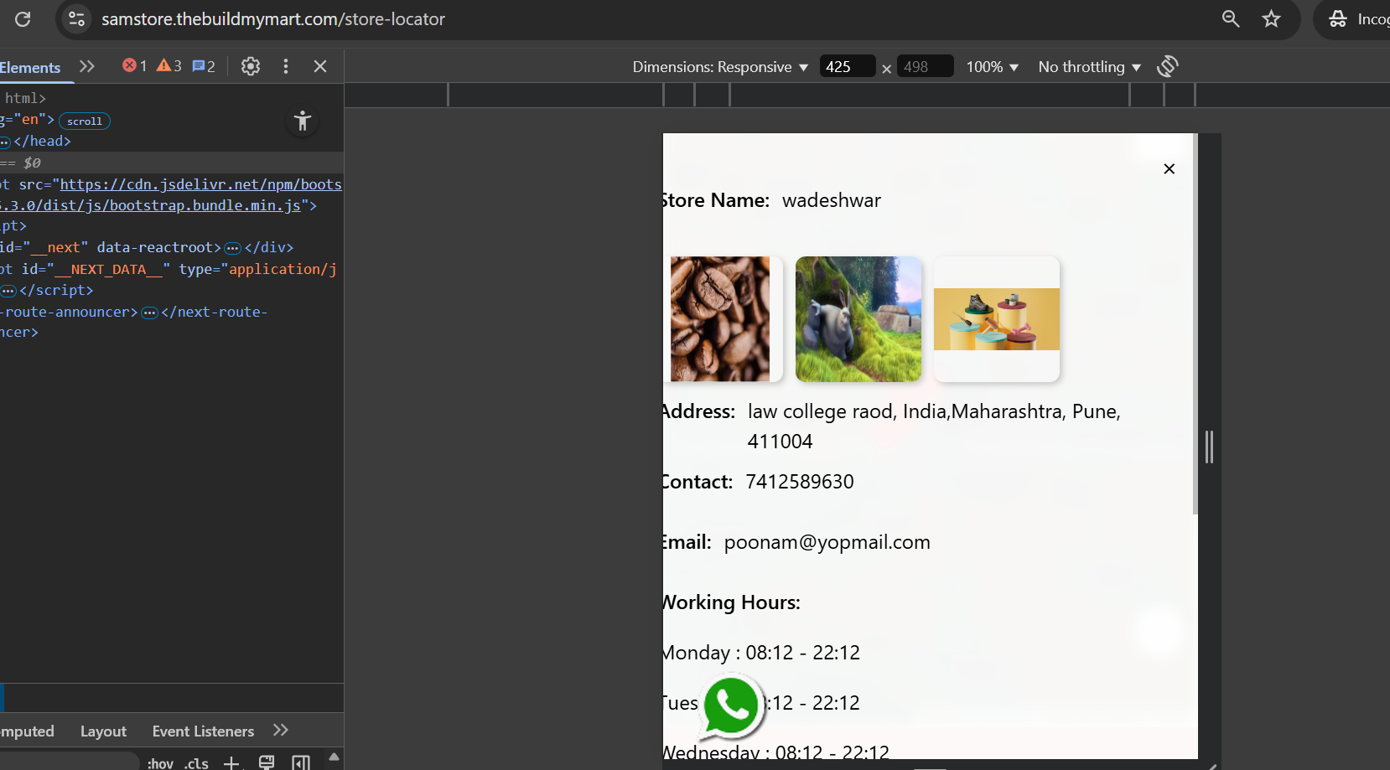Click the Working Hours heading

732,602
